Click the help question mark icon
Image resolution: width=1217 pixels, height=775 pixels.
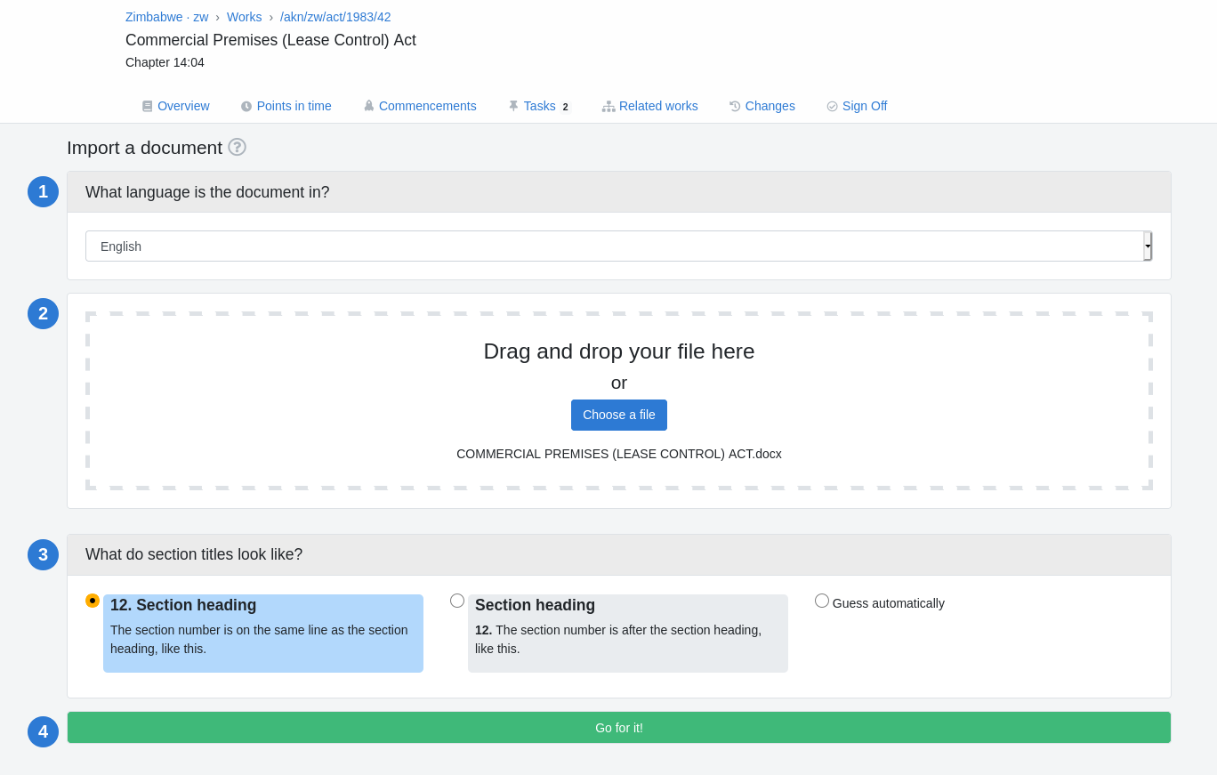[237, 147]
